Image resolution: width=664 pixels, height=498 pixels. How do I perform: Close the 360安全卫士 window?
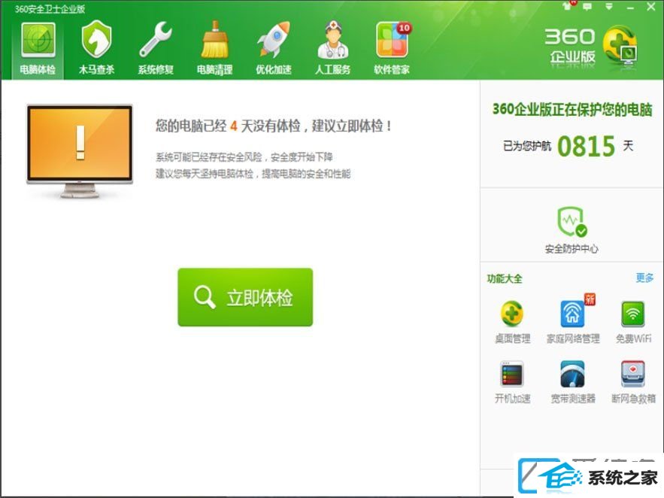pos(651,6)
